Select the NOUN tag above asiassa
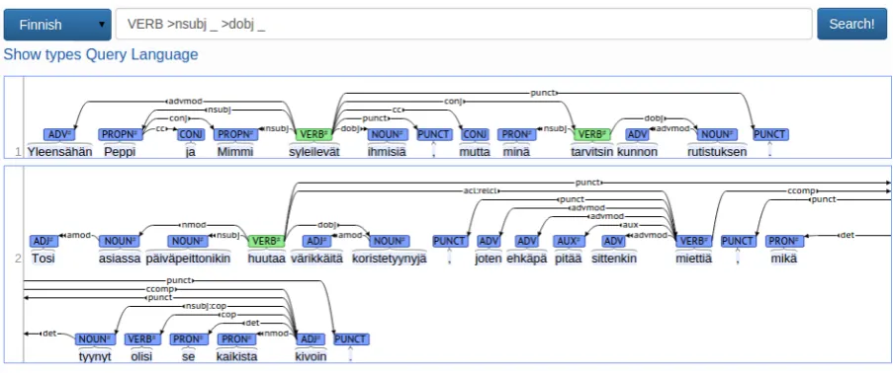This screenshot has width=893, height=373. (119, 241)
